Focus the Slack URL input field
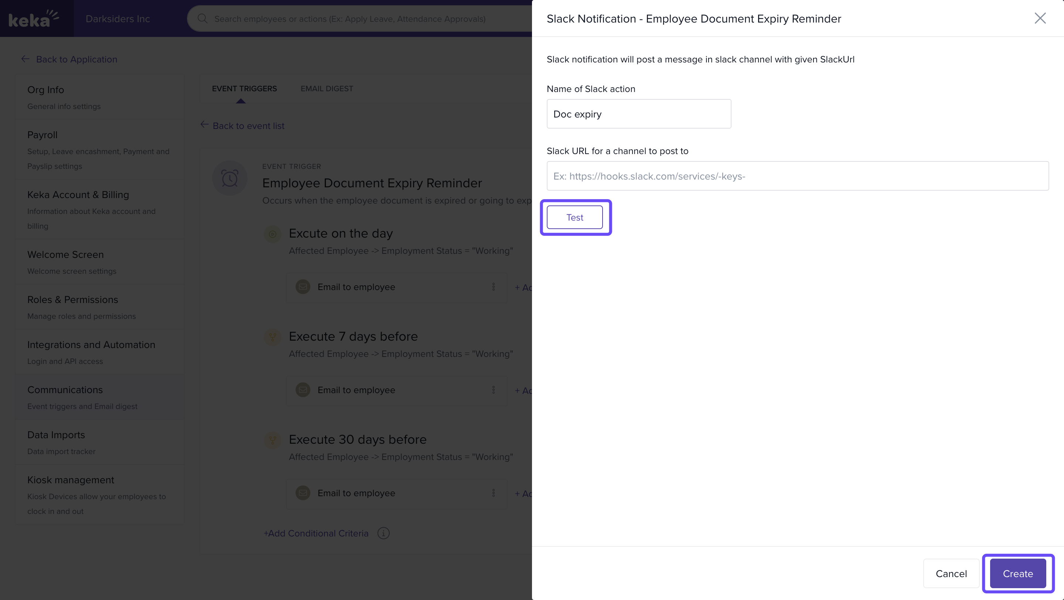This screenshot has height=600, width=1064. 797,176
